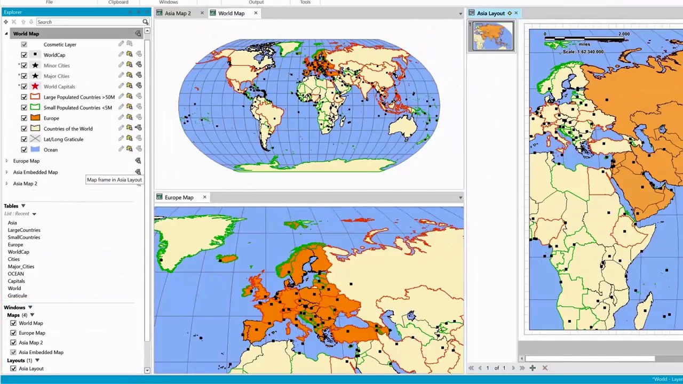Expand the Europe Map tree node
The image size is (683, 384).
click(6, 161)
